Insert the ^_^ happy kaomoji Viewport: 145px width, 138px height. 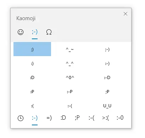70,64
